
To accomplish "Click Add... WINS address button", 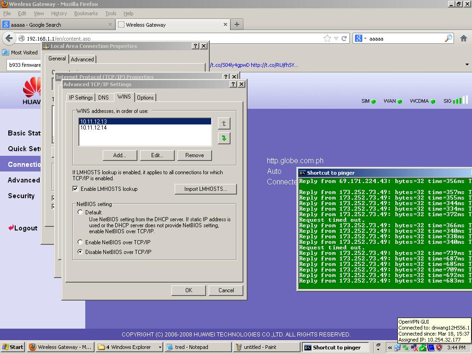I will (x=120, y=155).
